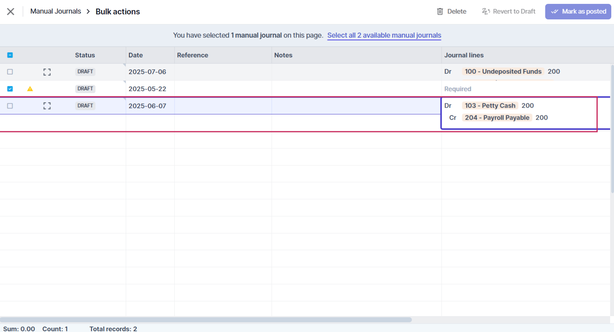Click the Reference cell of 2025-07-06 row
This screenshot has height=332, width=614.
tap(223, 72)
